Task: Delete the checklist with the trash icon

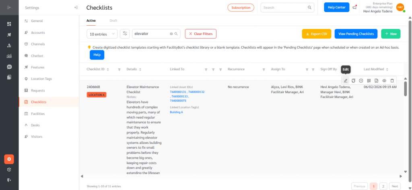Action: (392, 81)
